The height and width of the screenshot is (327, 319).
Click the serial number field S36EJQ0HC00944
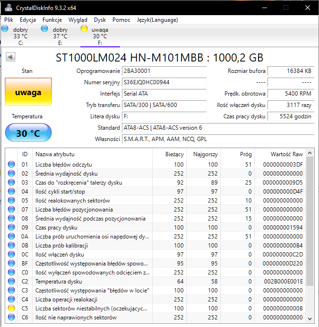point(164,82)
